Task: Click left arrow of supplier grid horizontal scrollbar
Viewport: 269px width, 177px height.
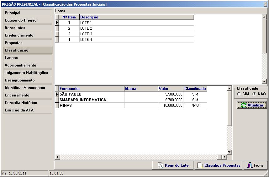Action: (57, 157)
